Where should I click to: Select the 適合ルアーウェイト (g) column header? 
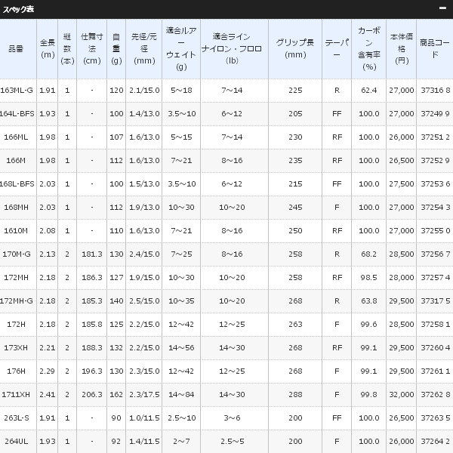[x=180, y=50]
